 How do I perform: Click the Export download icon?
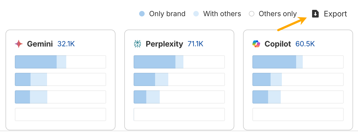[315, 14]
